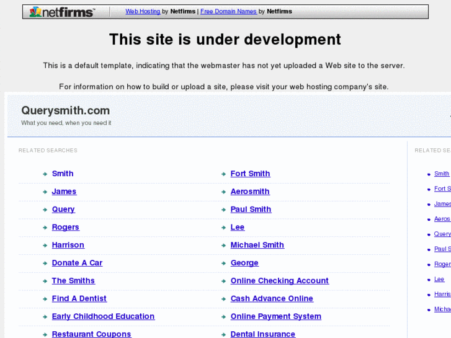Click the arrow icon beside Fort Smith
This screenshot has height=338, width=451.
tap(223, 174)
